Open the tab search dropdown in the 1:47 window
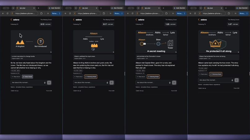The width and height of the screenshot is (250, 140). 201,8
